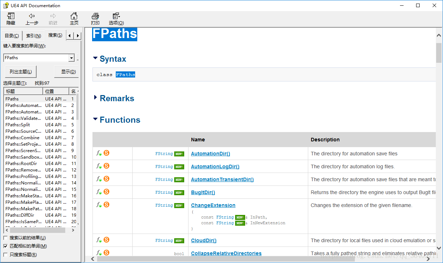Toggle 搜索以前的结果 checkbox

point(5,238)
